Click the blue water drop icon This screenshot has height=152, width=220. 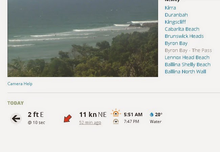click(x=152, y=115)
